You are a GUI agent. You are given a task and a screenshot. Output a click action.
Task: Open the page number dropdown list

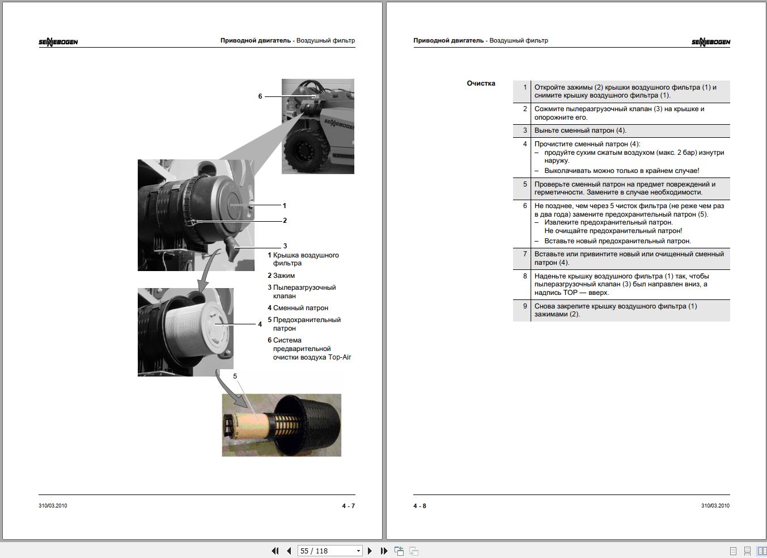(x=358, y=551)
